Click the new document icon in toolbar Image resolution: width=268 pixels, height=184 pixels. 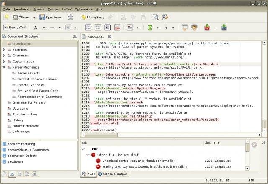point(5,17)
